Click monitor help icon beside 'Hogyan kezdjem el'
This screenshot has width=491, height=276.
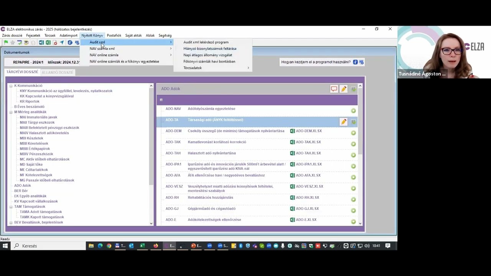point(361,62)
